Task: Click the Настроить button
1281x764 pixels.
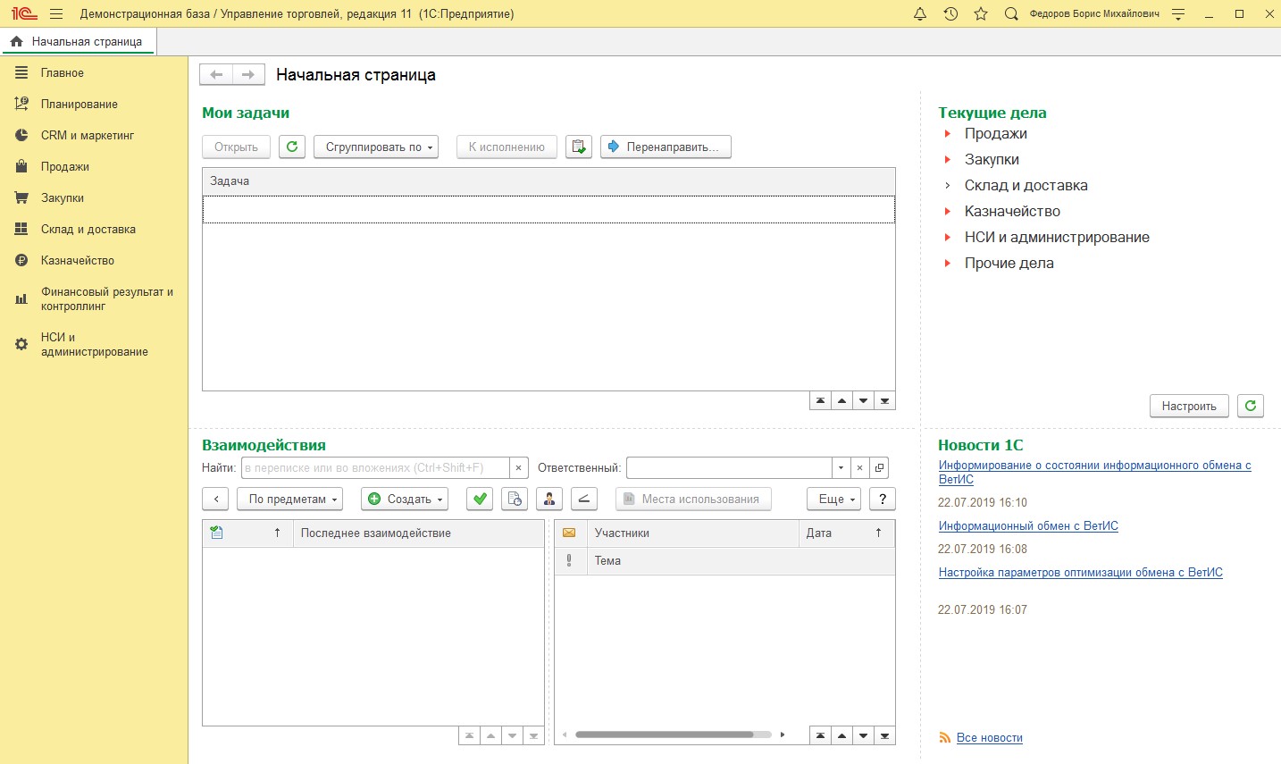Action: click(1188, 406)
